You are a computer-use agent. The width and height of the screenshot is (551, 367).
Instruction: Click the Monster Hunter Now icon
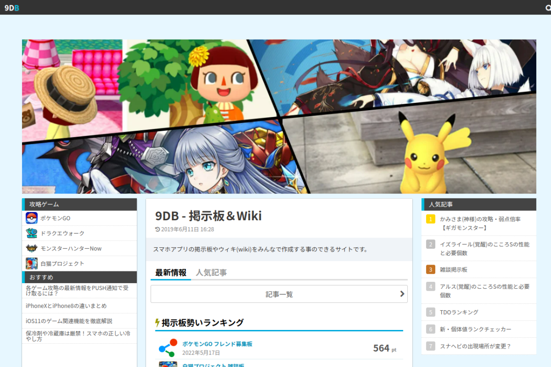[31, 248]
